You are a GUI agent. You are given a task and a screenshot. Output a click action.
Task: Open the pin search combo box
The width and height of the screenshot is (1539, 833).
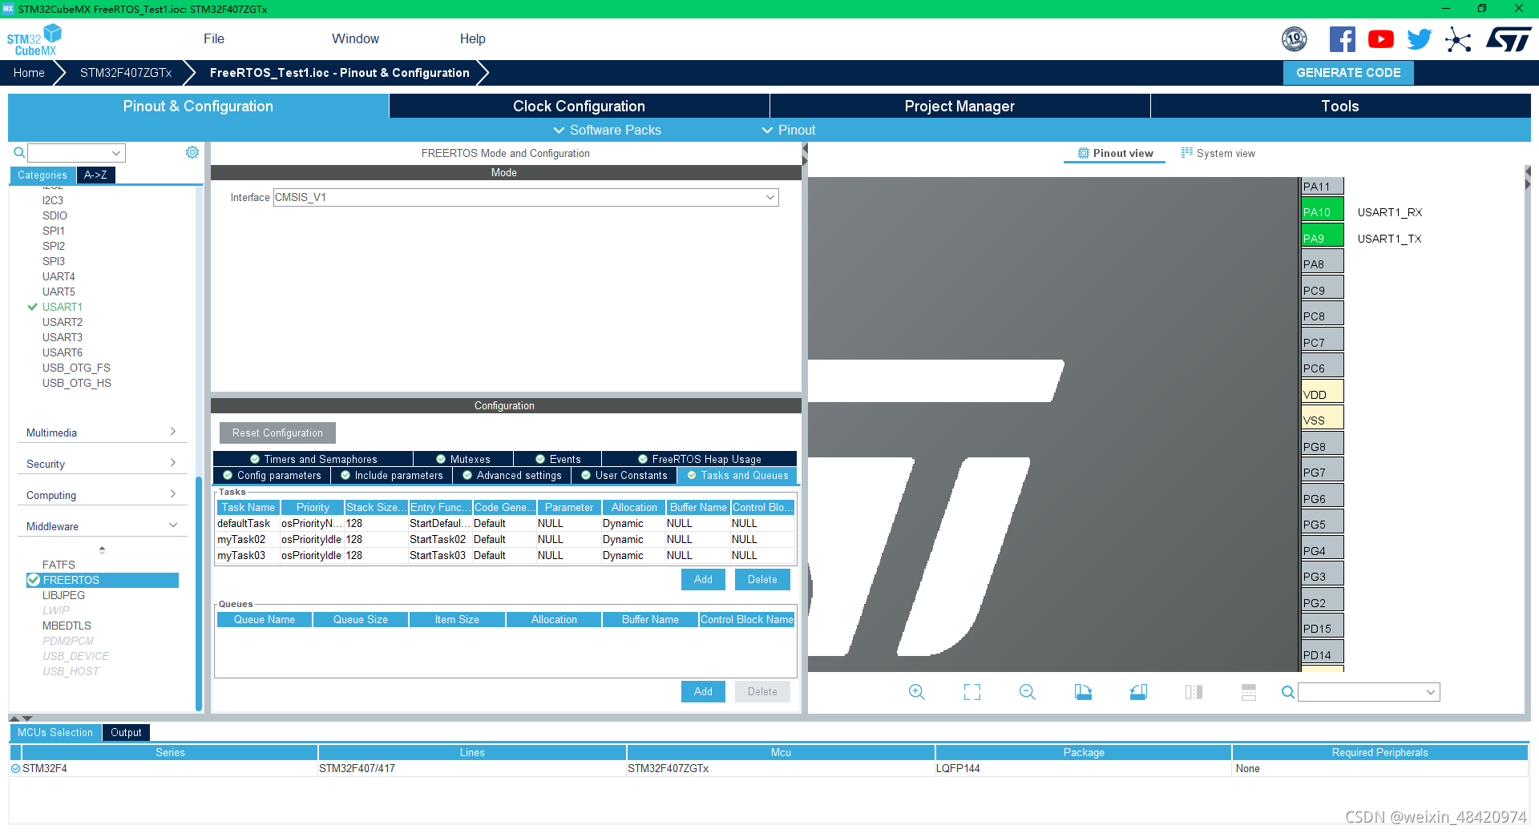(x=1369, y=692)
